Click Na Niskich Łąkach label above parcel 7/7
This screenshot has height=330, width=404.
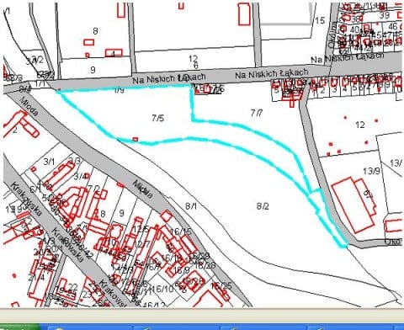(272, 73)
